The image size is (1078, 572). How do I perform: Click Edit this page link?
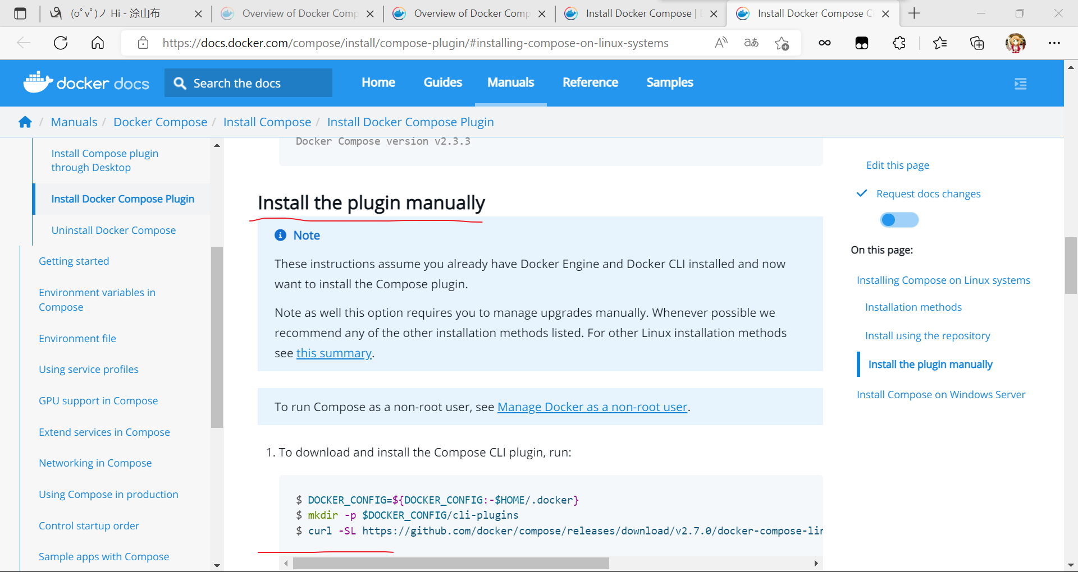coord(898,165)
